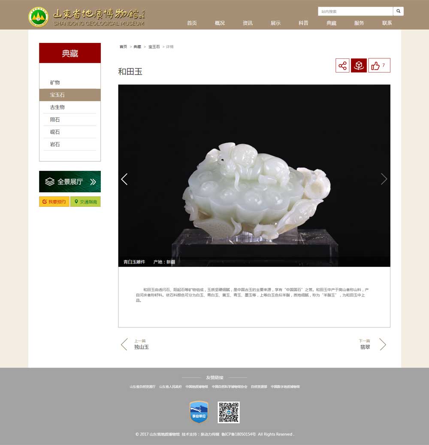Open the 联系 navigation menu
This screenshot has width=429, height=445.
(x=387, y=23)
